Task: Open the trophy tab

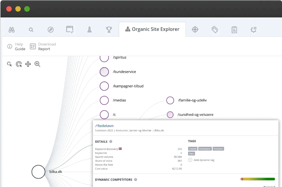Action: [109, 30]
